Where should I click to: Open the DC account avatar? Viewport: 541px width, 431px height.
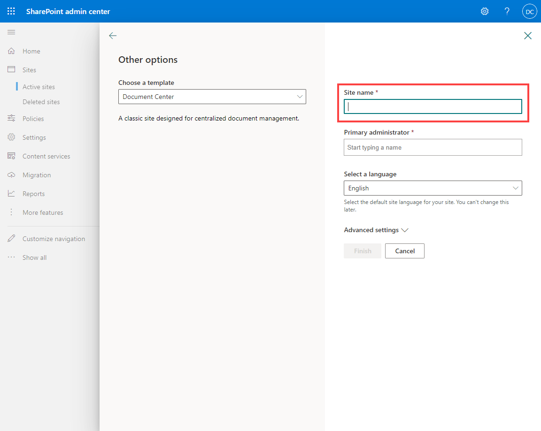529,11
